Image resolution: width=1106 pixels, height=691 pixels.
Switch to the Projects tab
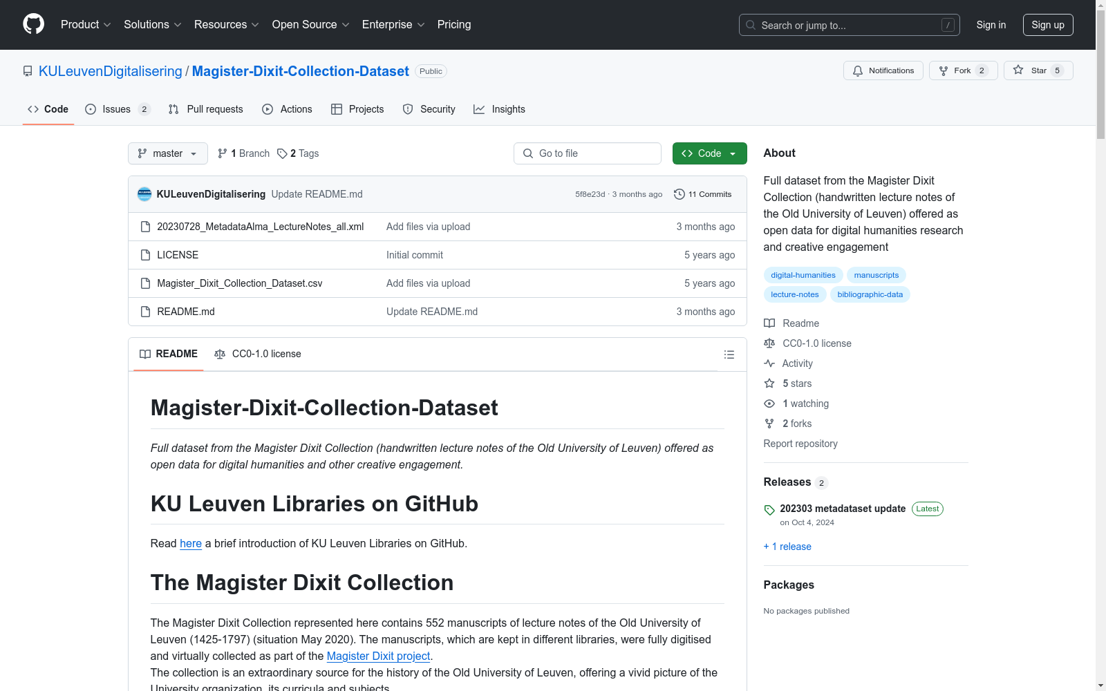coord(357,109)
